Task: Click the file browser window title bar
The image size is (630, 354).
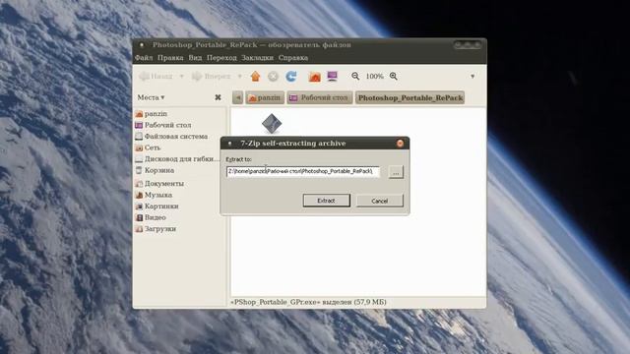Action: pyautogui.click(x=309, y=45)
